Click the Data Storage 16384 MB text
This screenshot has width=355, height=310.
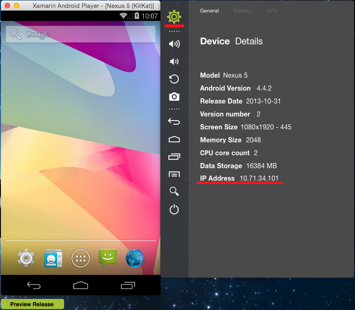[x=238, y=166]
